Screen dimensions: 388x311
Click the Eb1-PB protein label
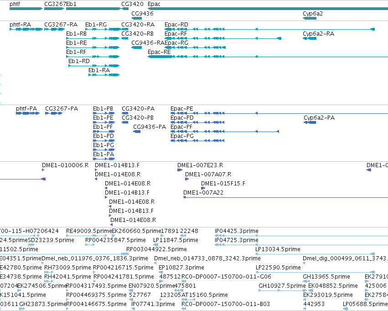(103, 109)
